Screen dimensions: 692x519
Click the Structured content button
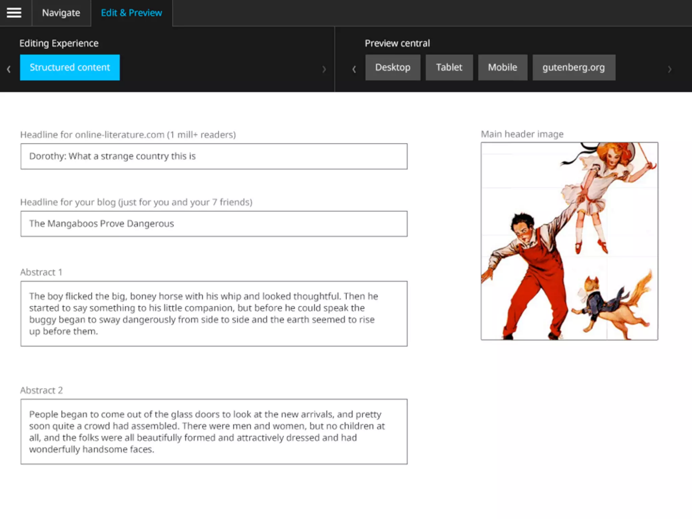(70, 67)
